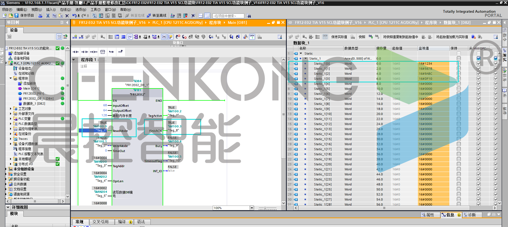Click the output coil instruction icon
The height and width of the screenshot is (227, 508).
click(93, 52)
